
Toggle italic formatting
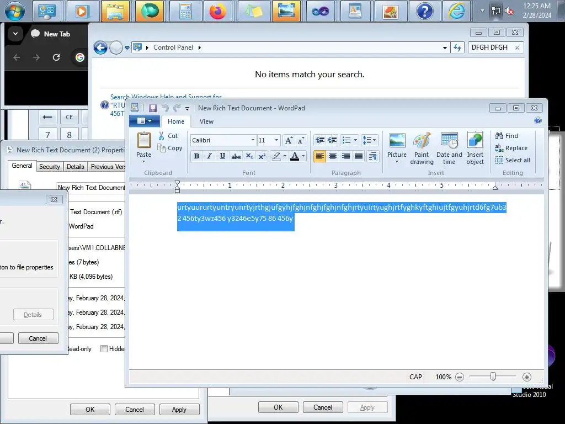coord(209,156)
